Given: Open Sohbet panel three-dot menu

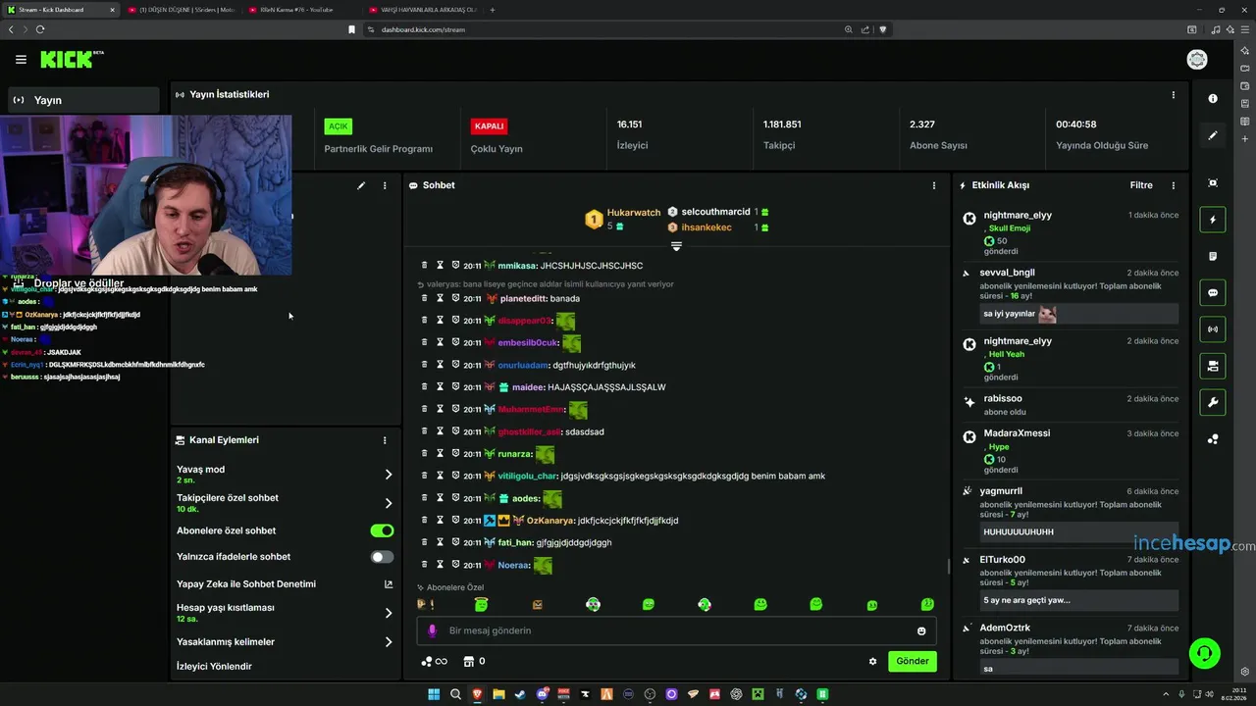Looking at the screenshot, I should (x=933, y=185).
